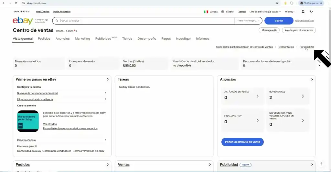Click 'Búsqueda avanzada' link

(304, 21)
